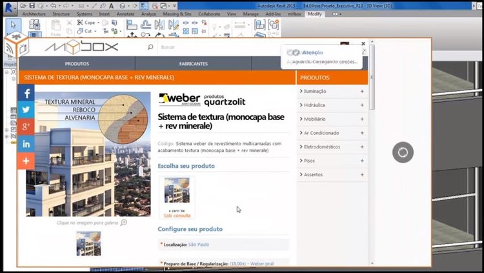The width and height of the screenshot is (484, 273).
Task: Open the PRODUTOS navigation tab
Action: tap(77, 64)
